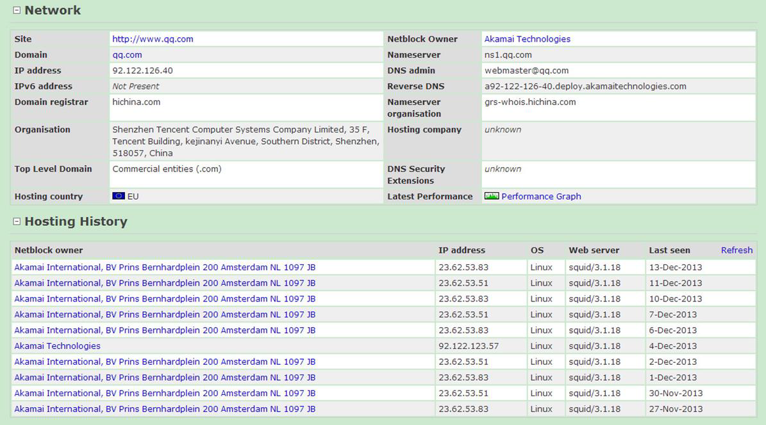This screenshot has width=766, height=425.
Task: Select 'squid/3.1.18' in the 4-Dec-2013 row
Action: (x=594, y=346)
